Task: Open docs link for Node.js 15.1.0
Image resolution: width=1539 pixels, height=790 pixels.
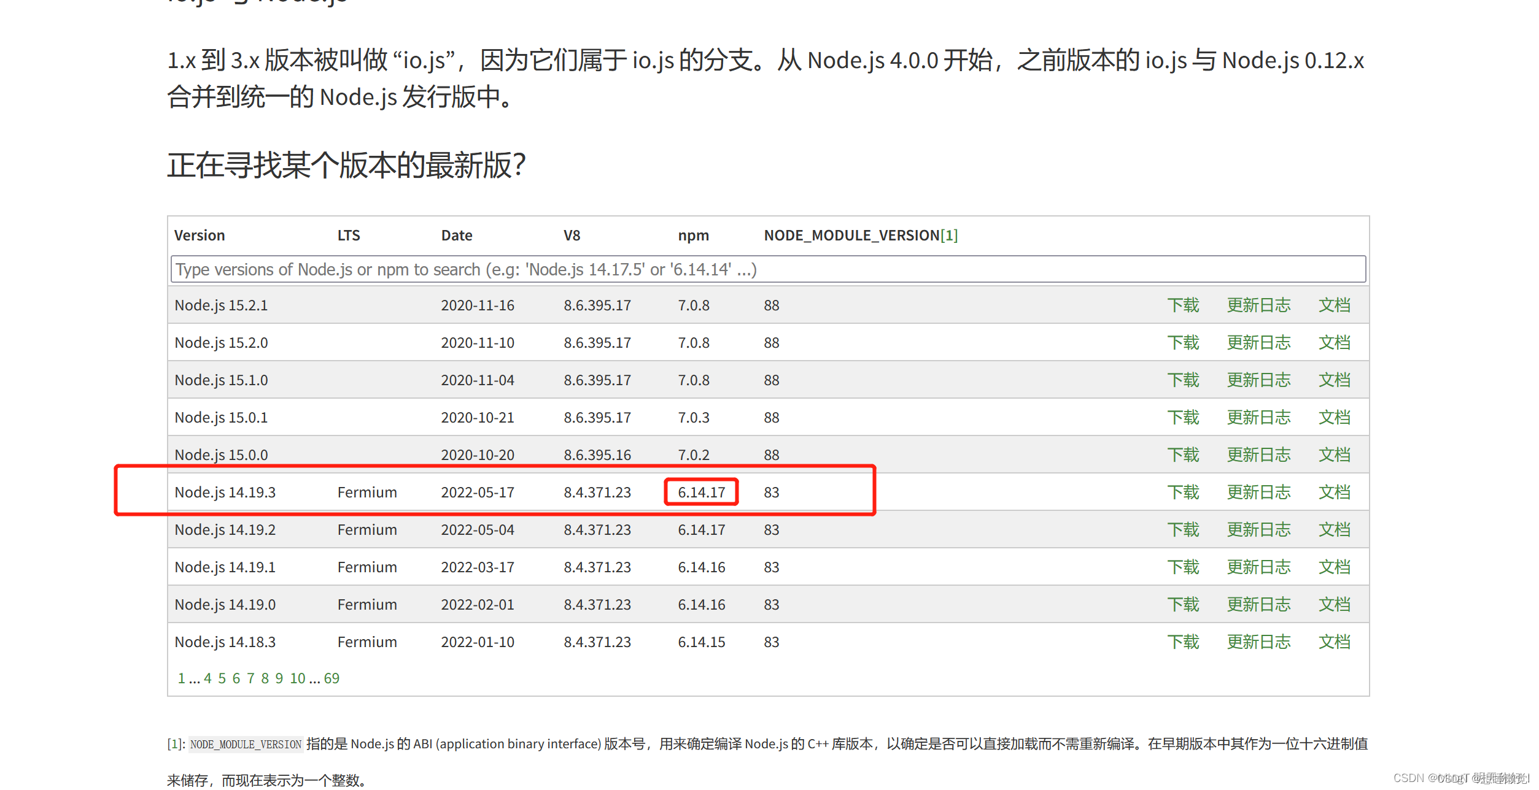Action: tap(1333, 380)
